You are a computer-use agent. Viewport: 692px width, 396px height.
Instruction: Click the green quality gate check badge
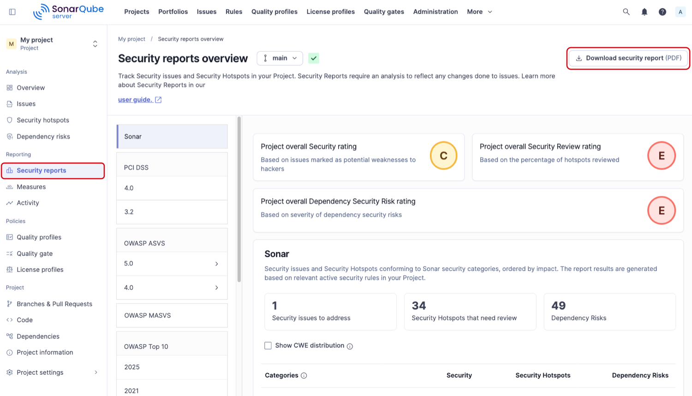point(314,58)
